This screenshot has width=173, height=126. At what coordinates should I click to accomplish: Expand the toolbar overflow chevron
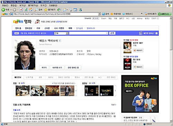pos(142,14)
